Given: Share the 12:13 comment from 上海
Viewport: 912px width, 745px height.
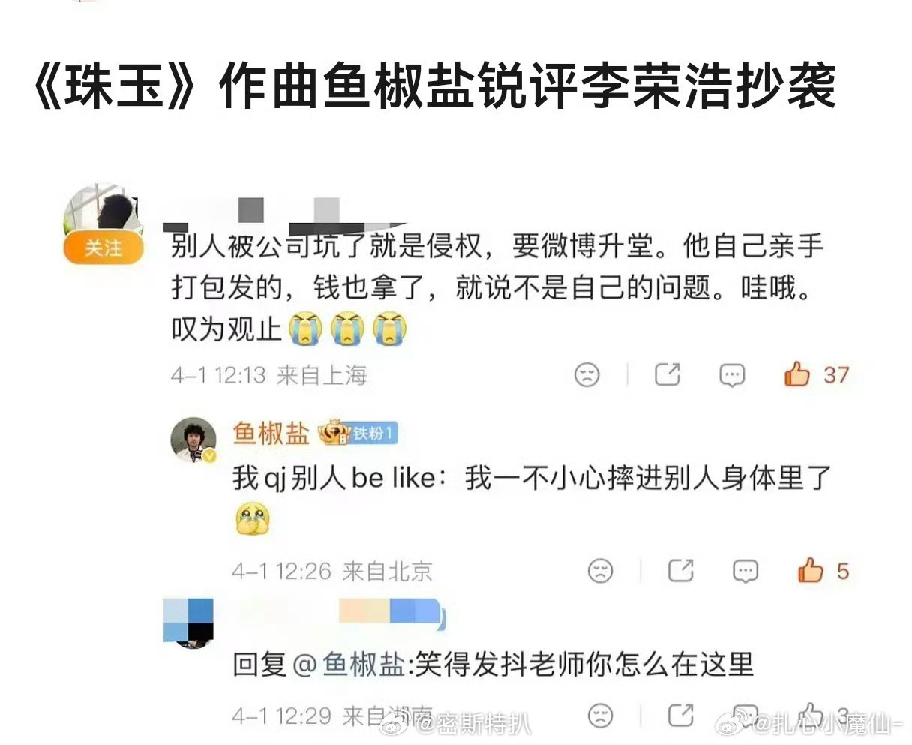Looking at the screenshot, I should point(667,374).
